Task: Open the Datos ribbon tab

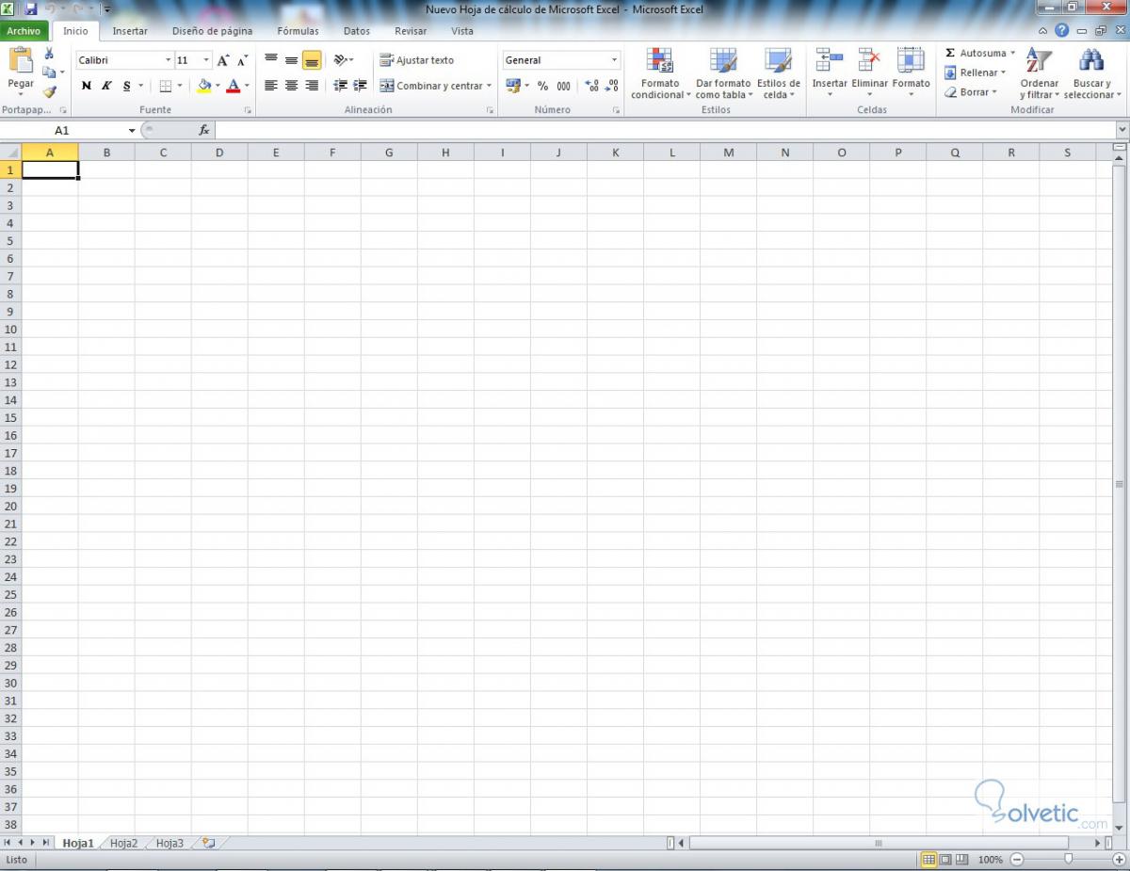Action: 357,31
